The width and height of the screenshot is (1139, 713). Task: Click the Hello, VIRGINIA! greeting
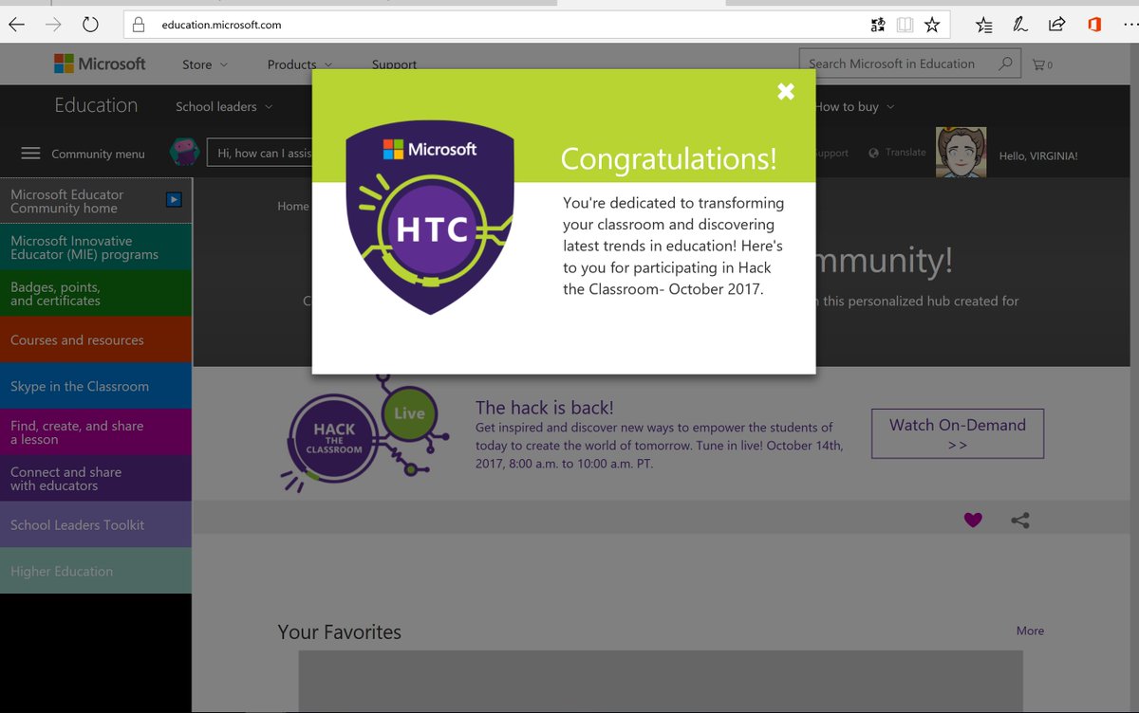pos(1038,155)
